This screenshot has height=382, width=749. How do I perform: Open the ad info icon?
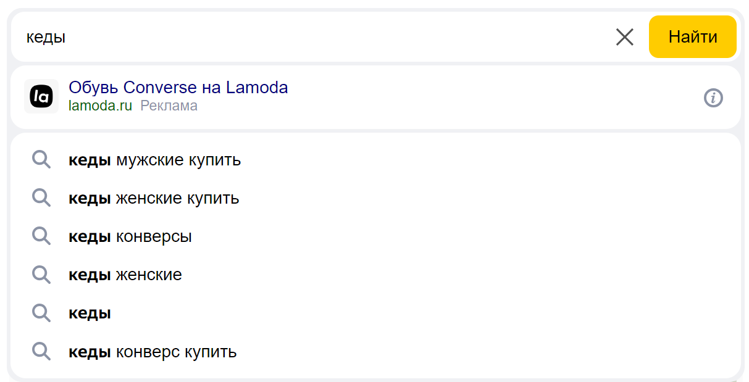pyautogui.click(x=713, y=98)
